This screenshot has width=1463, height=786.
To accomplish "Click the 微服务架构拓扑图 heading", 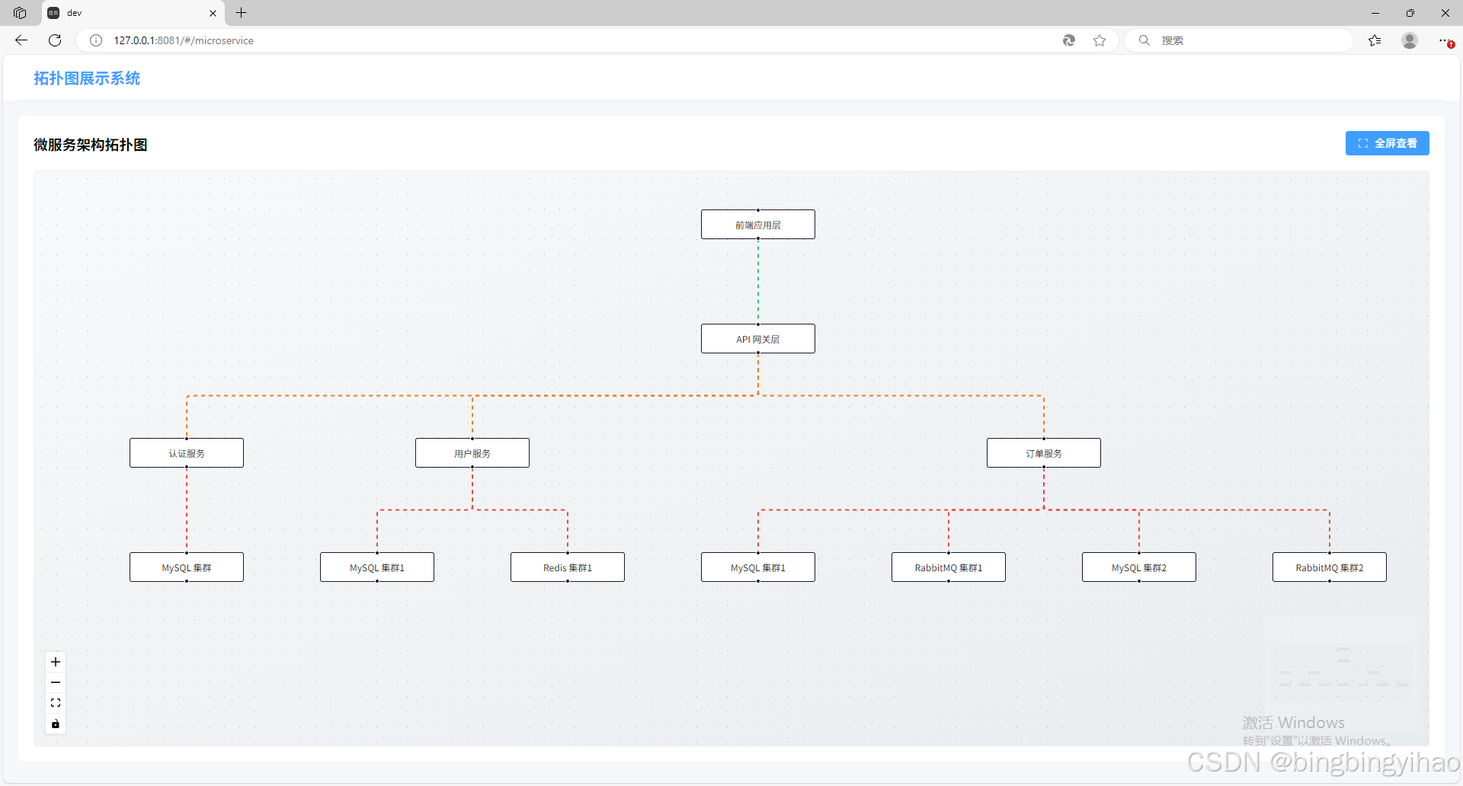I will tap(91, 145).
